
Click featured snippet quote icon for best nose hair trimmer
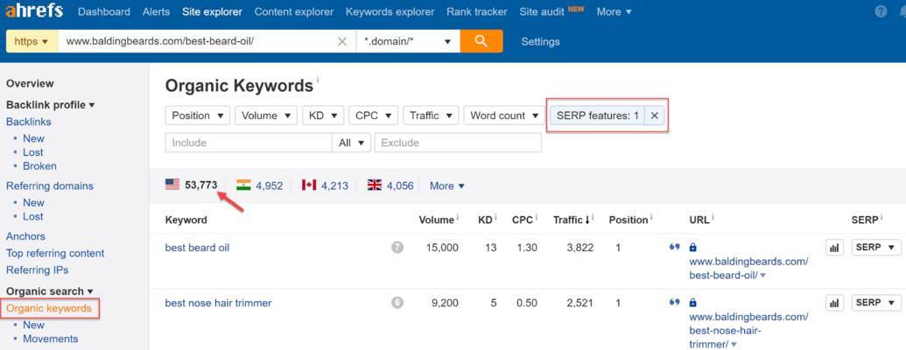pos(674,302)
